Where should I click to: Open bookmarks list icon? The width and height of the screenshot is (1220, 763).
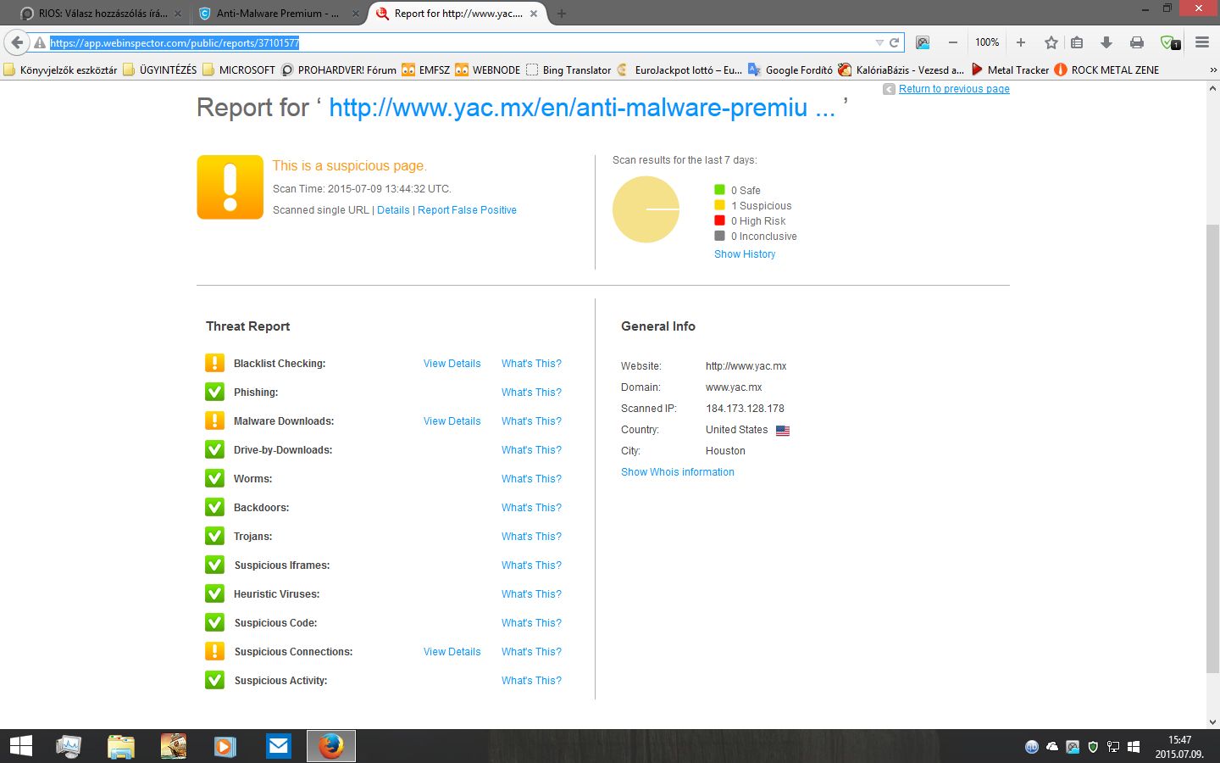[1077, 42]
